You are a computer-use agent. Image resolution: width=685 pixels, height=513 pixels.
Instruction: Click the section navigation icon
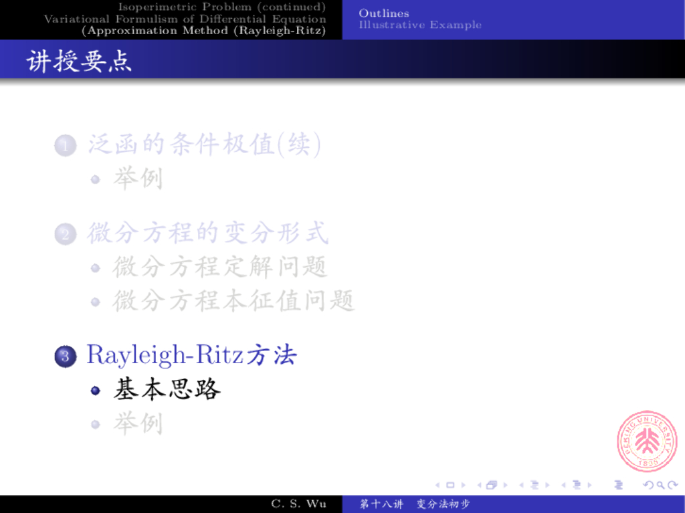[x=577, y=485]
